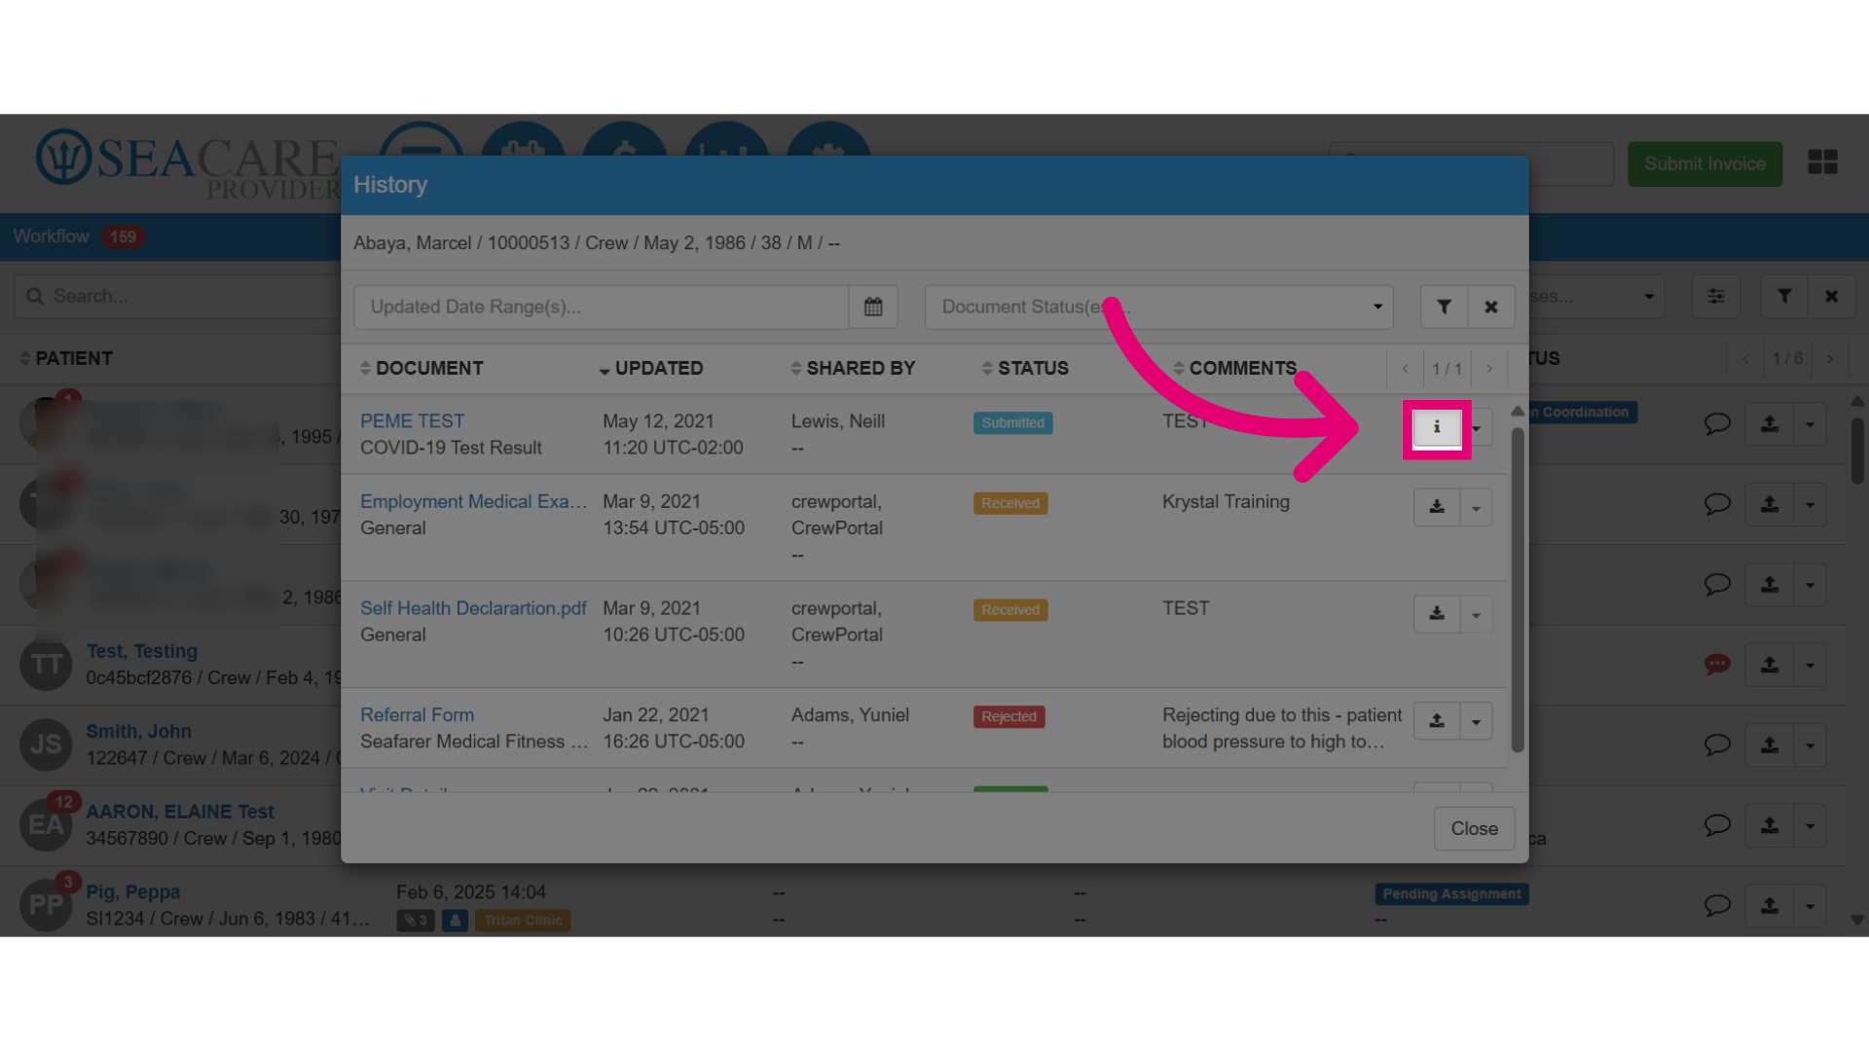
Task: Click Tritan Clinic tag on Pig, Peppa
Action: [x=523, y=921]
